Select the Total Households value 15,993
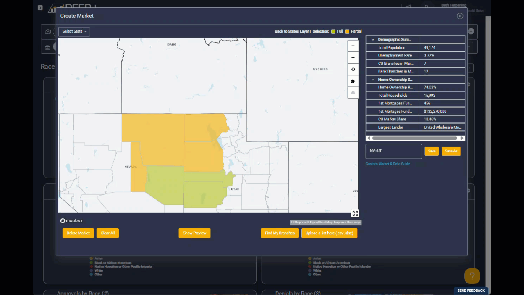 pos(429,95)
